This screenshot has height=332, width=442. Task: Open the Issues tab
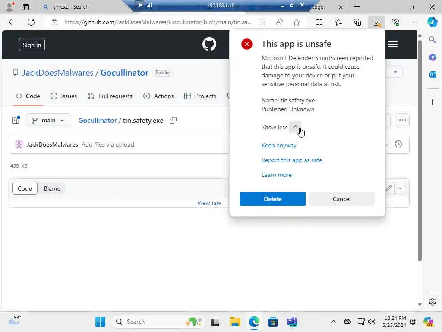[64, 96]
